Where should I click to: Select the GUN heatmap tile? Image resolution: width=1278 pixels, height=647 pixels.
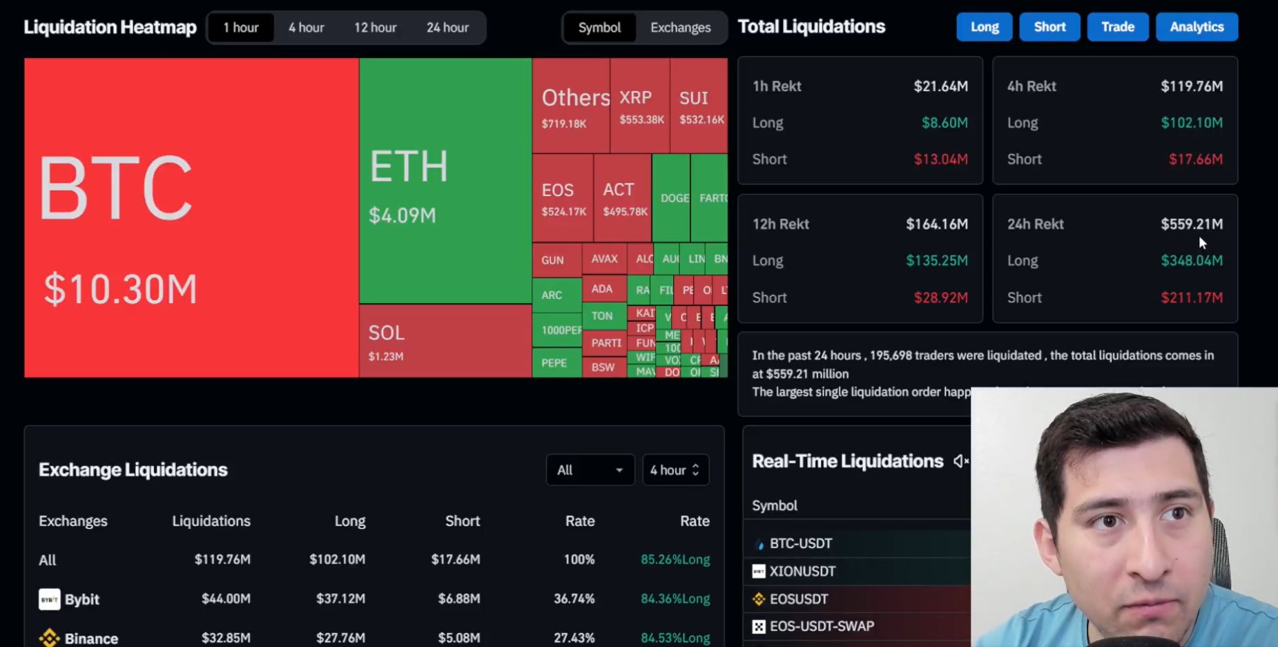[x=556, y=260]
